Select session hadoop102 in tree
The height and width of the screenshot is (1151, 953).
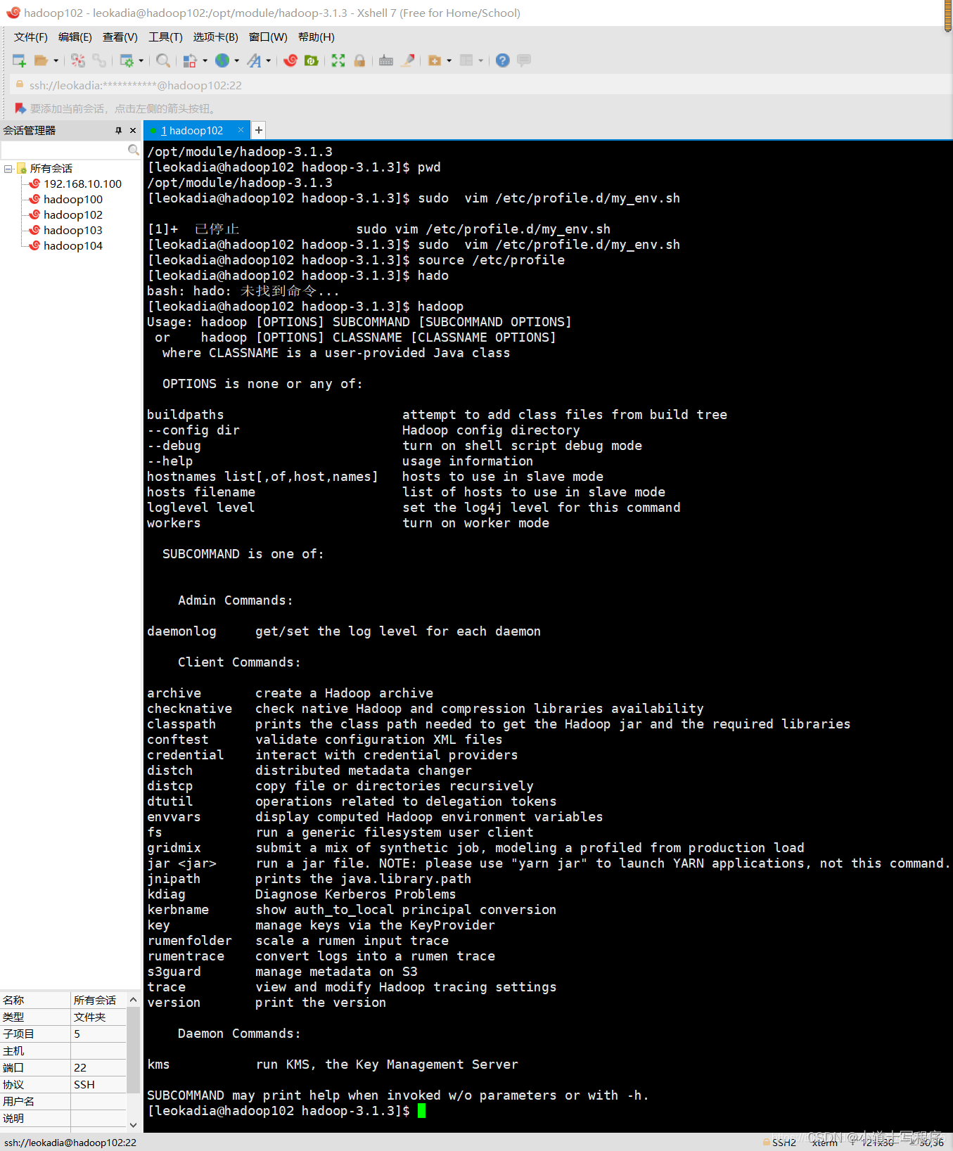(73, 215)
